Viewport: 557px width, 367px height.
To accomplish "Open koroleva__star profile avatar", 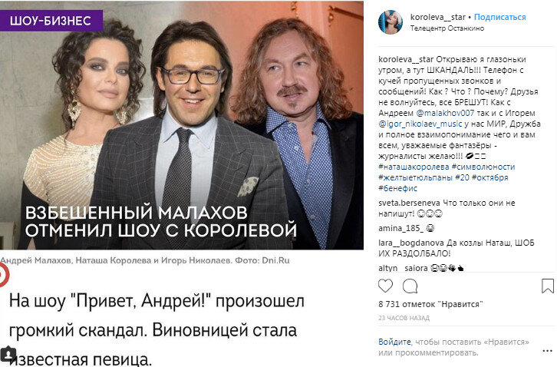I will pos(391,22).
